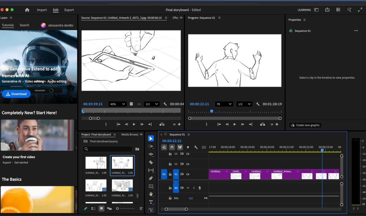Select the Hand tool
The image size is (366, 216).
pos(151,194)
